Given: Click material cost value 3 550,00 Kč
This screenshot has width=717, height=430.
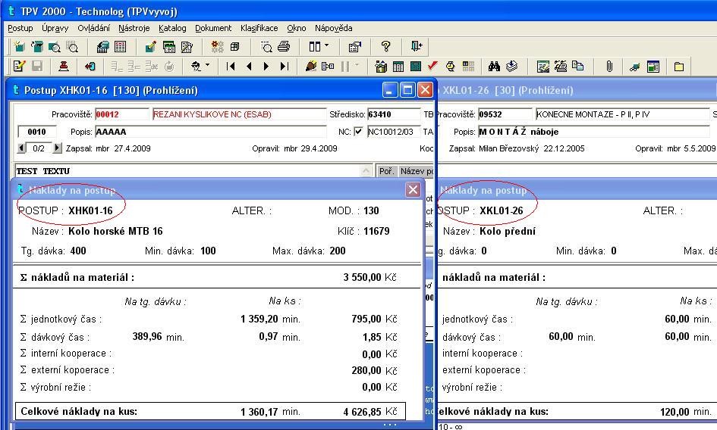Looking at the screenshot, I should (x=370, y=277).
